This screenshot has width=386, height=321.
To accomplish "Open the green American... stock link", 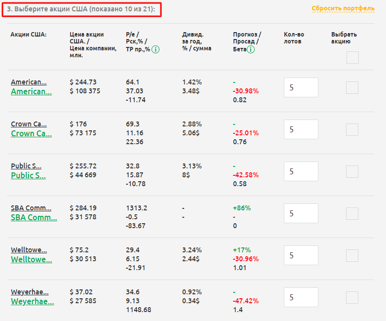I will coord(31,91).
